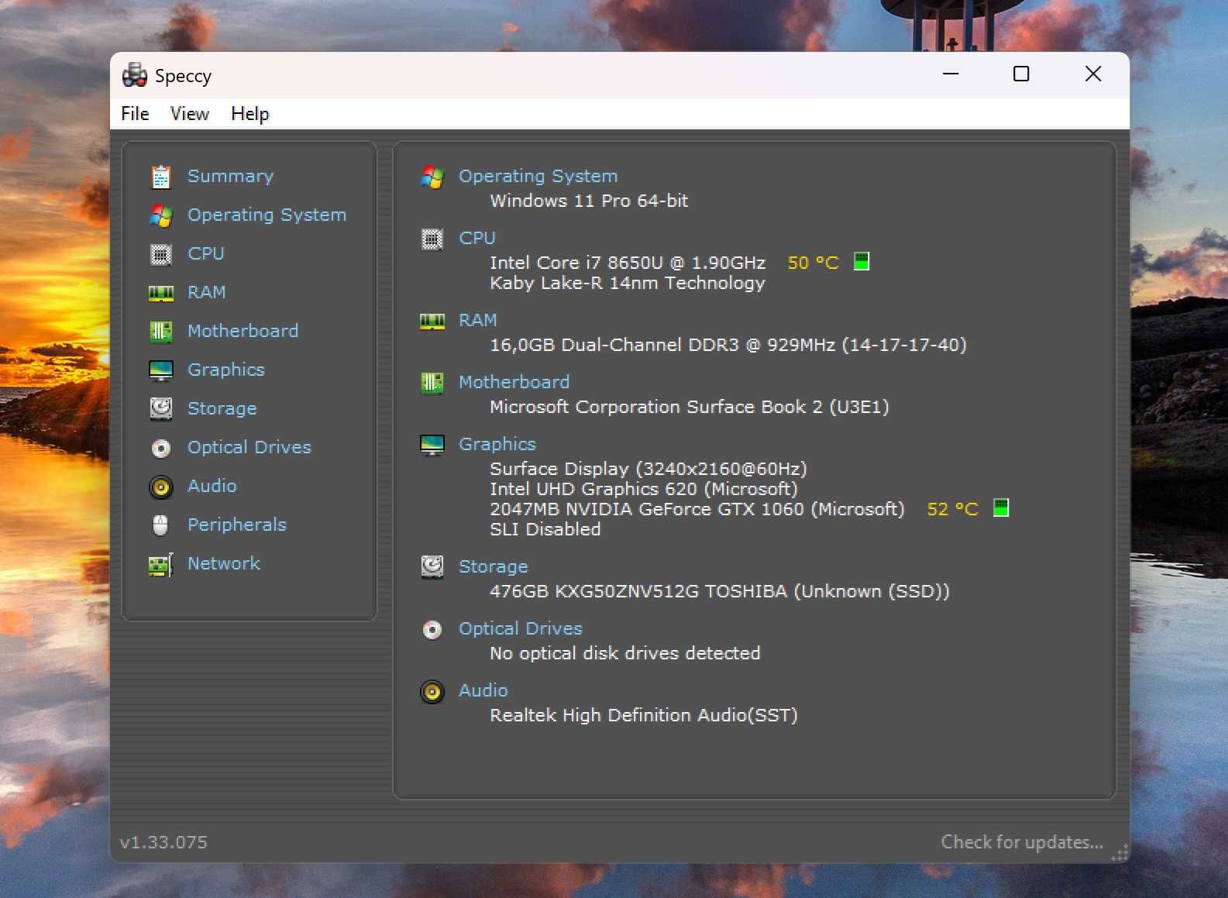Click the Optical Drives disc icon in summary panel
The height and width of the screenshot is (898, 1228).
432,629
